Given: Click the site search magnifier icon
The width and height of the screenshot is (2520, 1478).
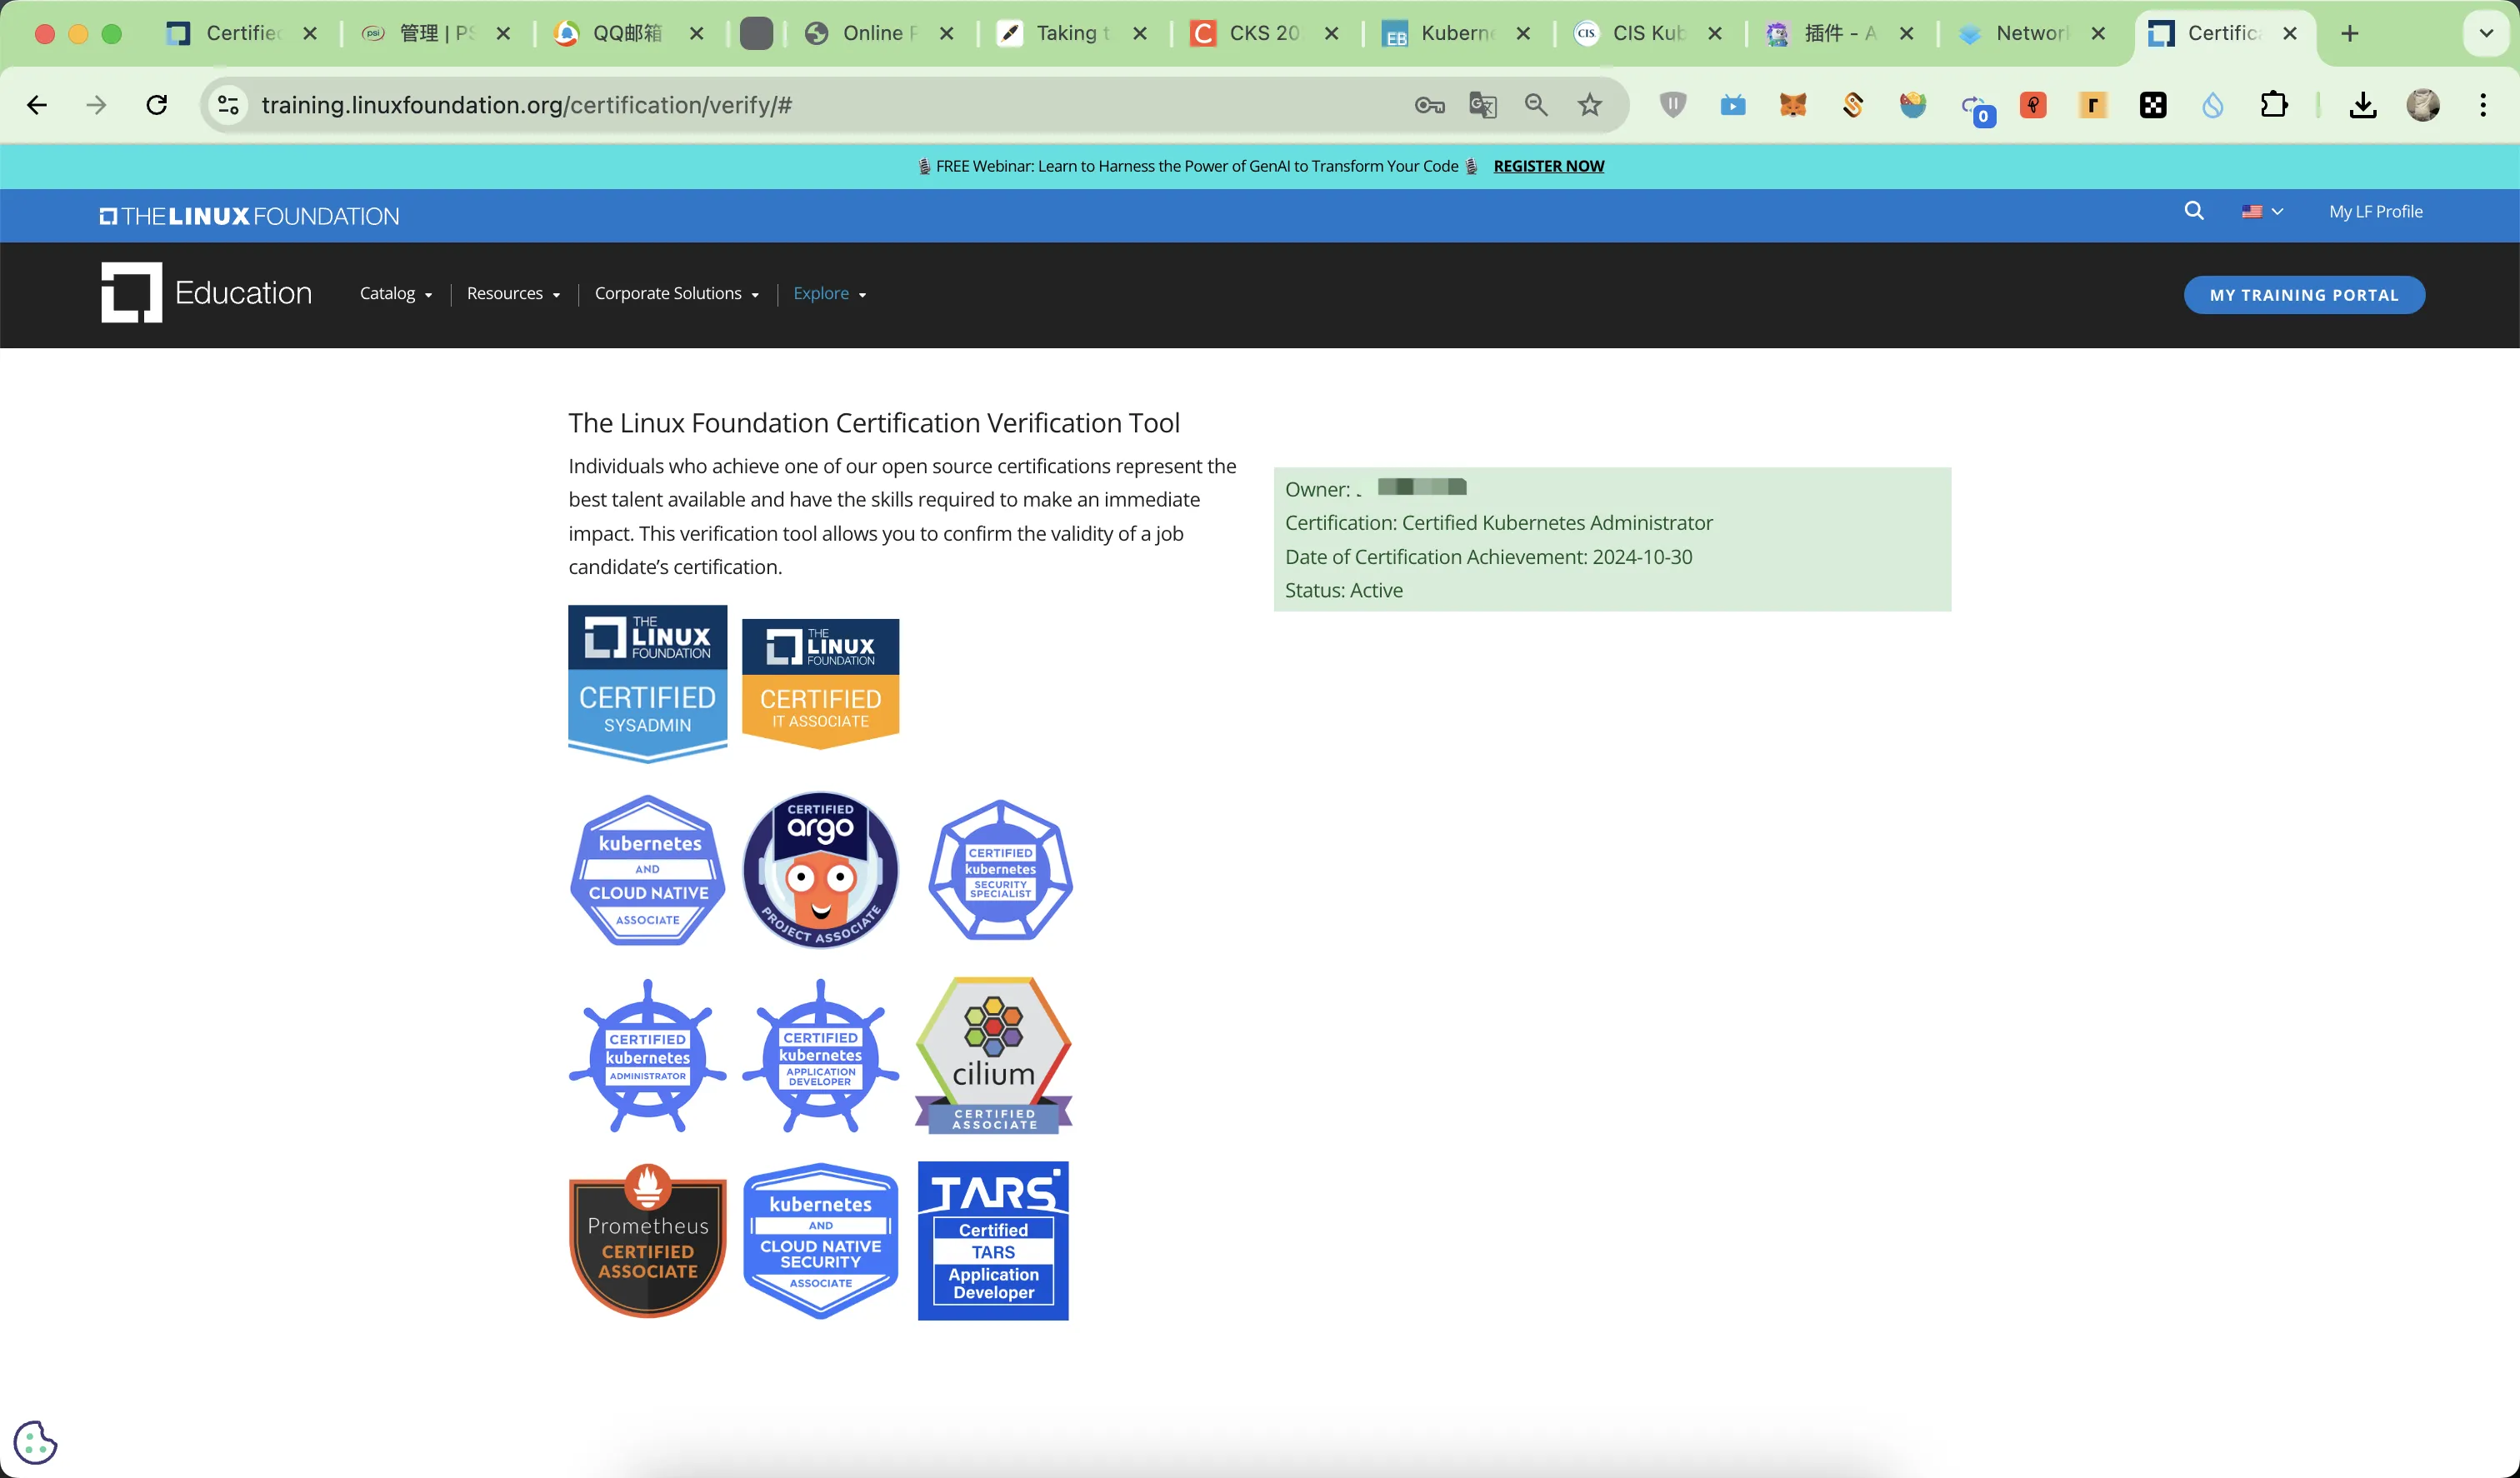Looking at the screenshot, I should [x=2193, y=211].
